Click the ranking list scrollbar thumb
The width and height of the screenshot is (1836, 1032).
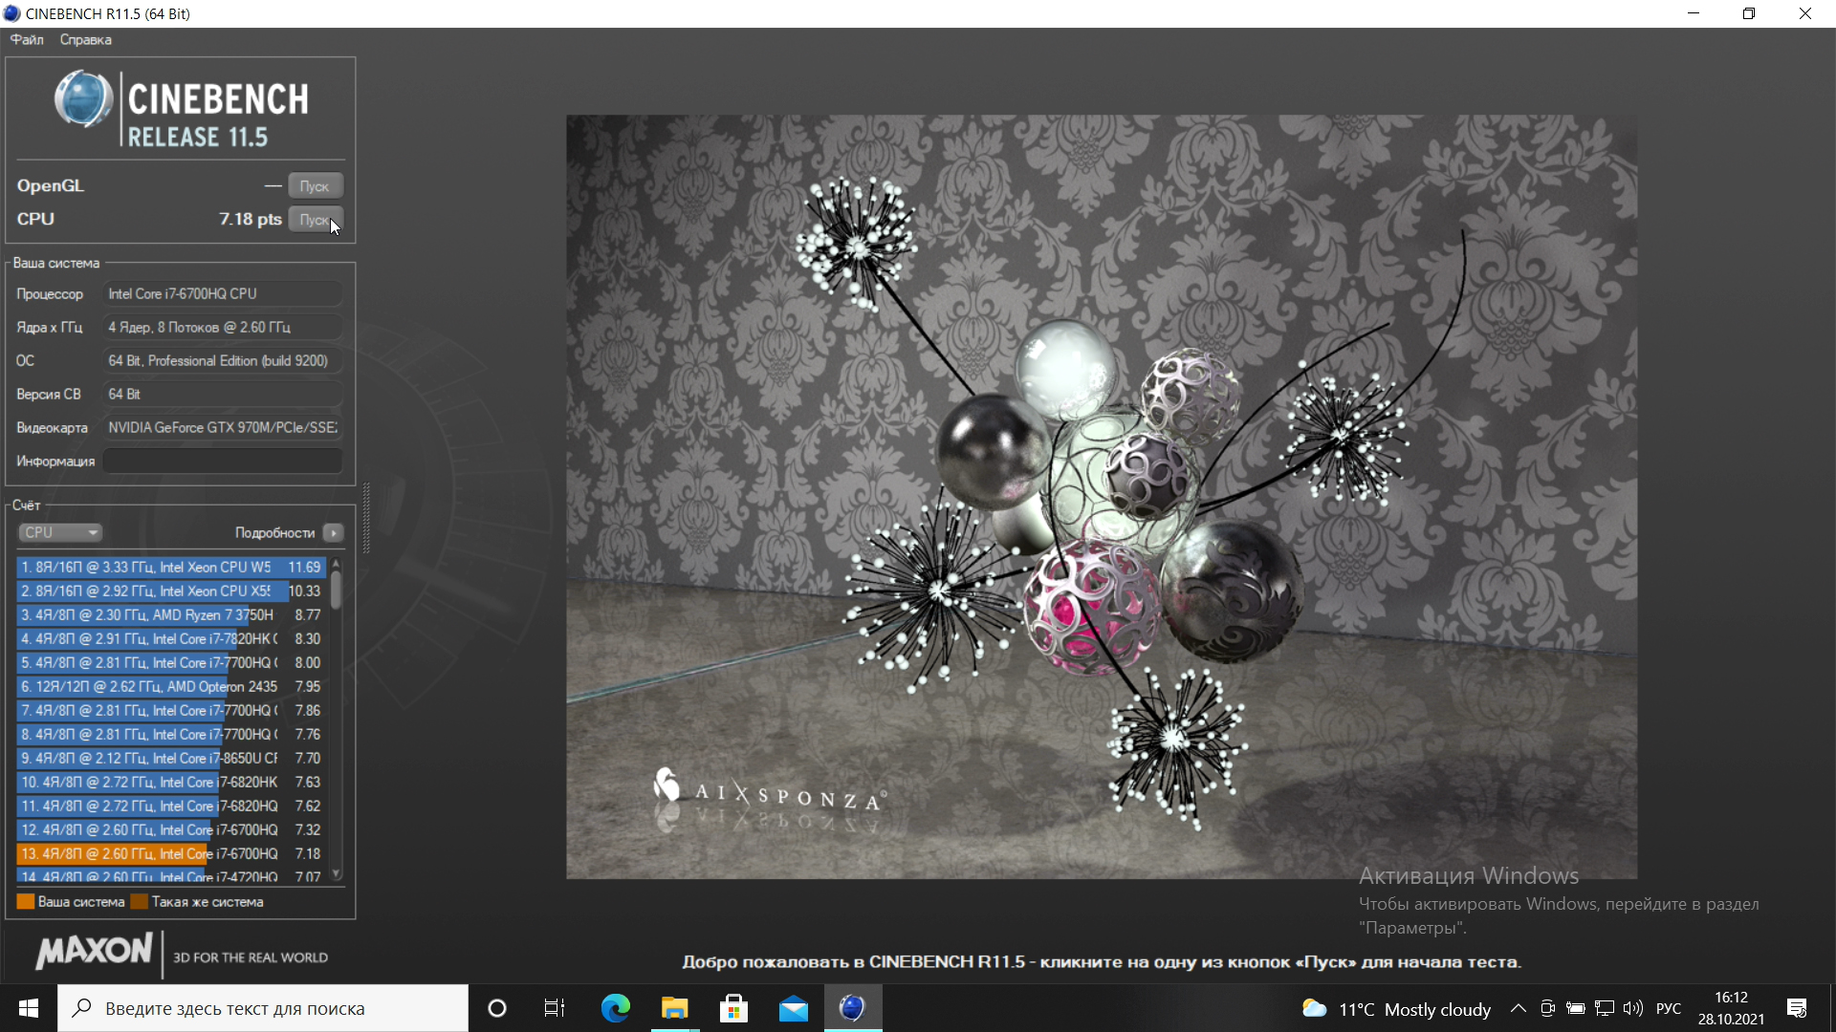(x=336, y=590)
